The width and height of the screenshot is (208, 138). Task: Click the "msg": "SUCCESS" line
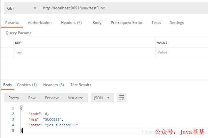click(46, 120)
